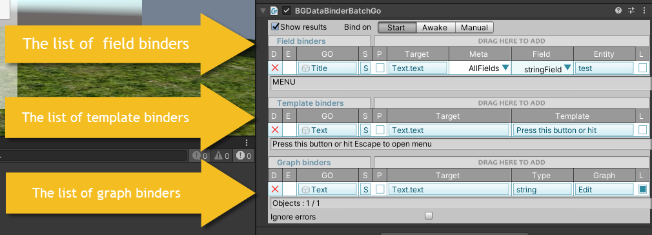Click DRAG HERE TO ADD for Field binders
The image size is (652, 235).
[x=511, y=41]
